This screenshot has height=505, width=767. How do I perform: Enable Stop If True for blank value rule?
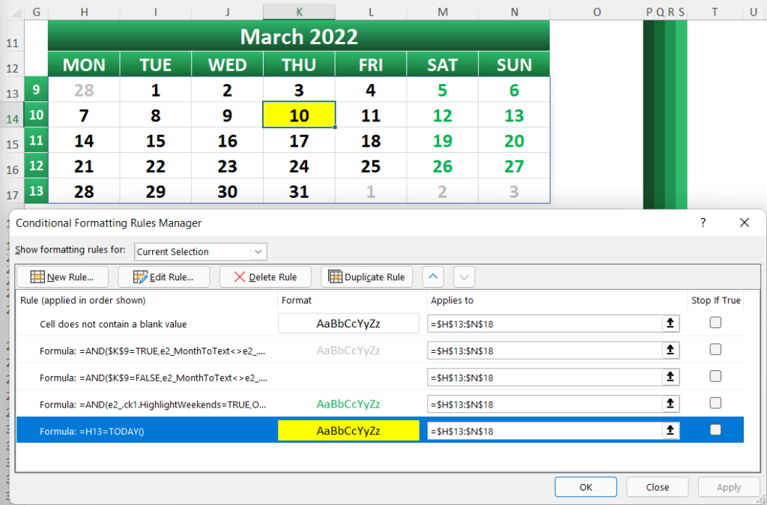(715, 322)
